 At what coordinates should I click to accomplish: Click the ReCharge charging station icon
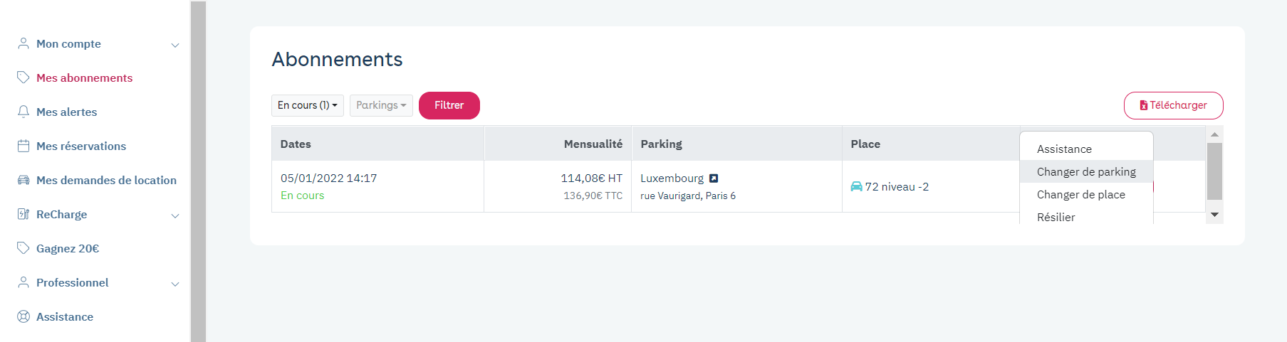click(x=24, y=214)
